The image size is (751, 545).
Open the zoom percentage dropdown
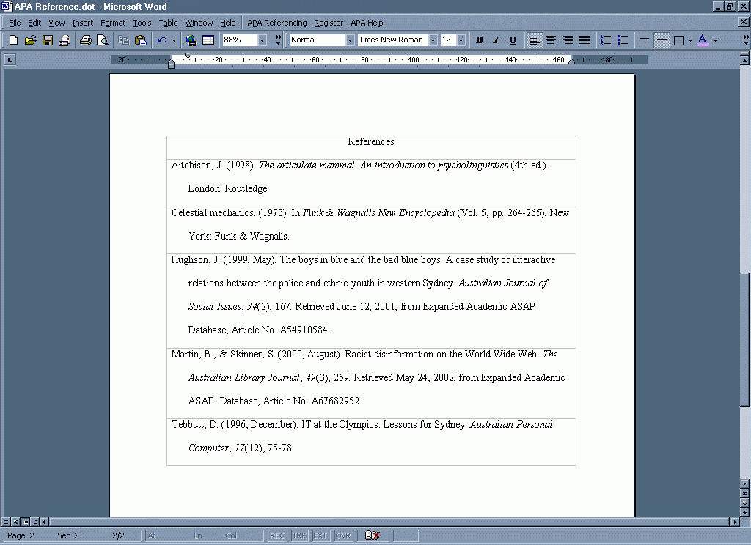[262, 41]
